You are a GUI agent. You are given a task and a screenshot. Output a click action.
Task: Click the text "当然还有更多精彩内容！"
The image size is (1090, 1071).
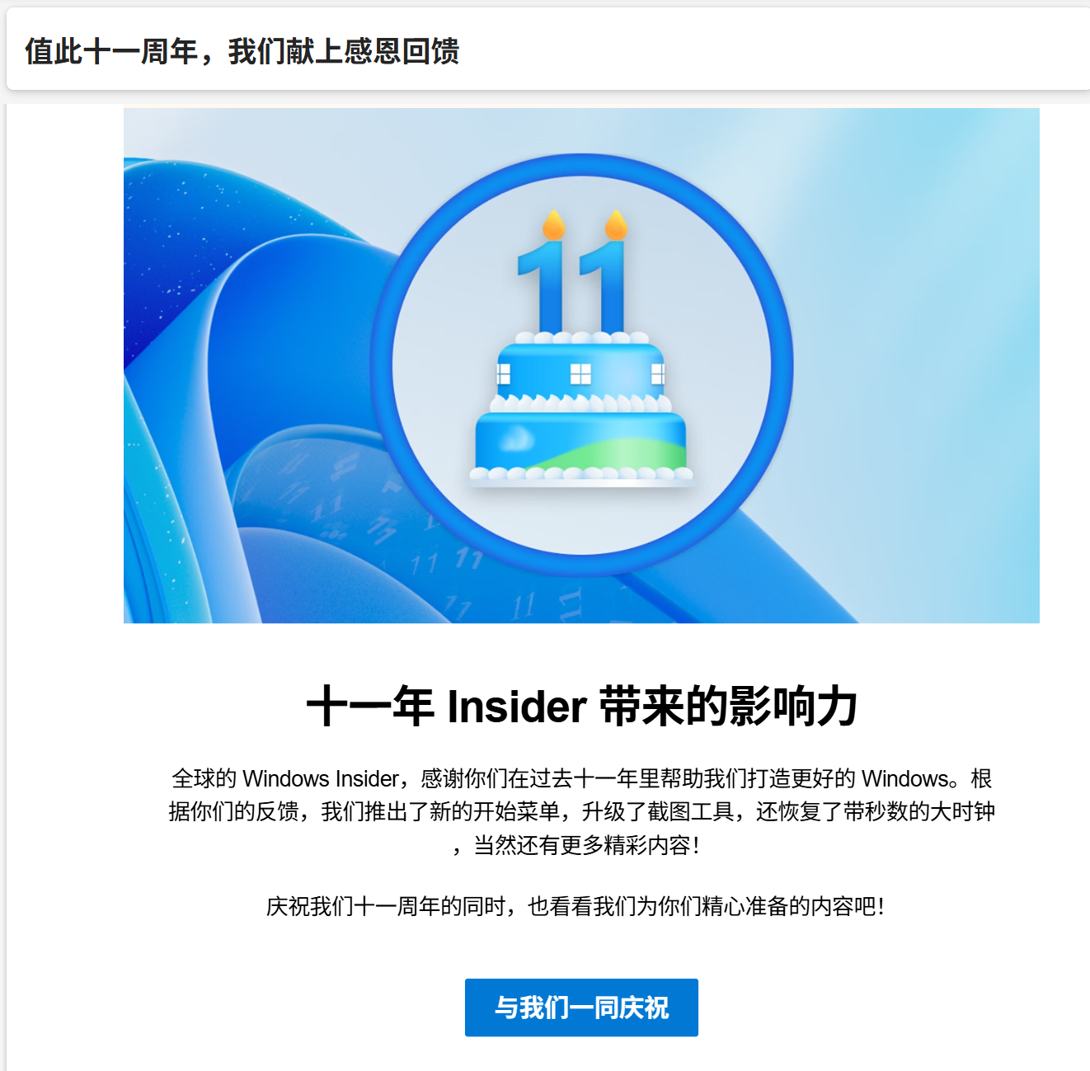coord(586,845)
